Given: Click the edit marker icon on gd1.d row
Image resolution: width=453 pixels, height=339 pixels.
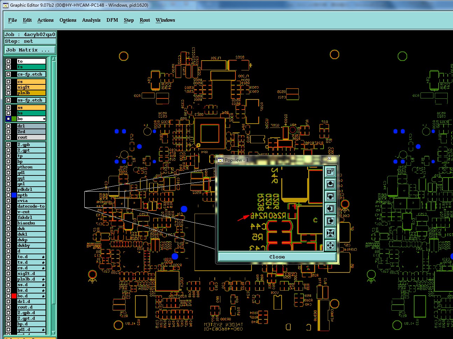Looking at the screenshot, I should 43,330.
